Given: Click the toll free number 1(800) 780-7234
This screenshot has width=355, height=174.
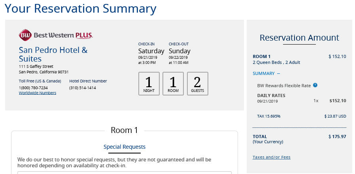Looking at the screenshot, I should (33, 88).
